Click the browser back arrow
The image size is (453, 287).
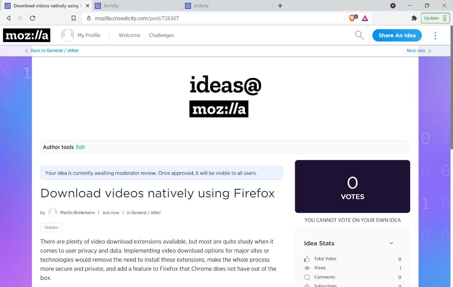[x=8, y=18]
